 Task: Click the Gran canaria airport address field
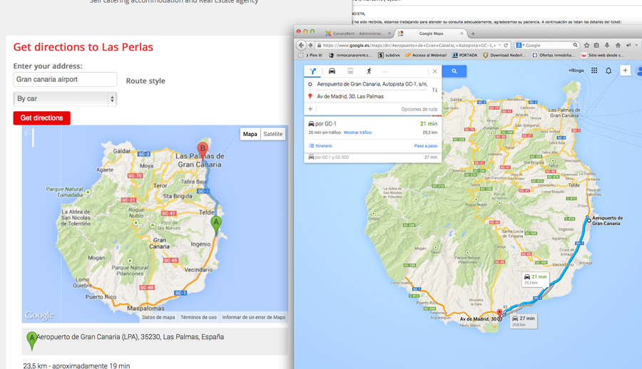pyautogui.click(x=65, y=79)
